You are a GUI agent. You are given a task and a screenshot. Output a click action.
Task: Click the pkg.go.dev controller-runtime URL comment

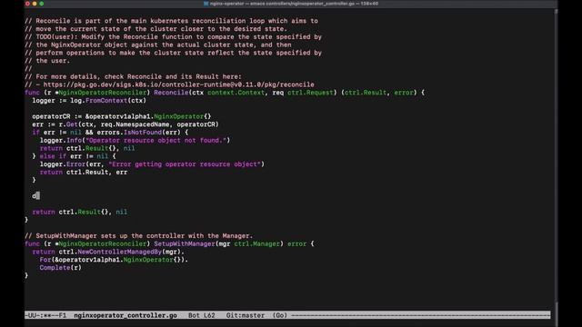(x=169, y=84)
